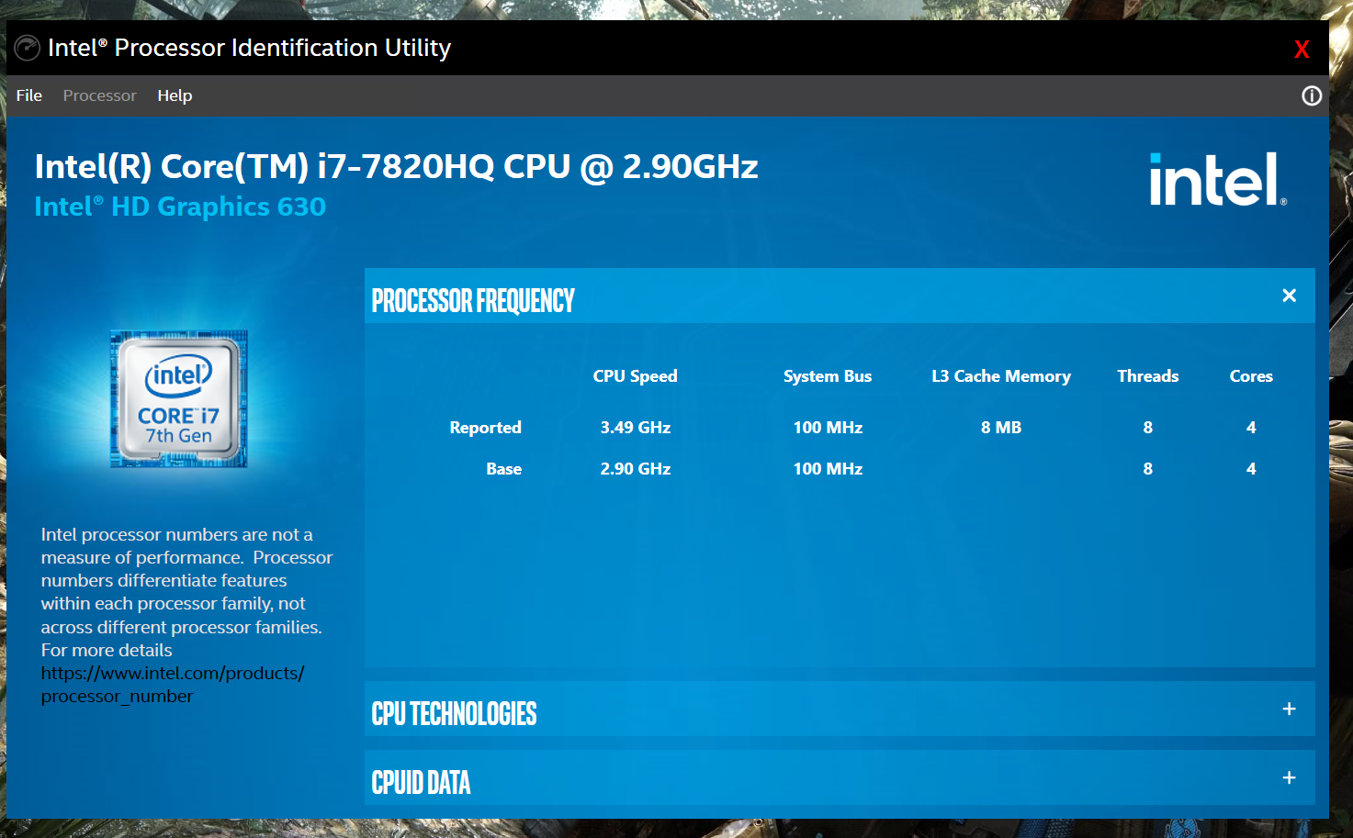Screen dimensions: 1353x838
Task: Open the Help menu
Action: coord(175,95)
